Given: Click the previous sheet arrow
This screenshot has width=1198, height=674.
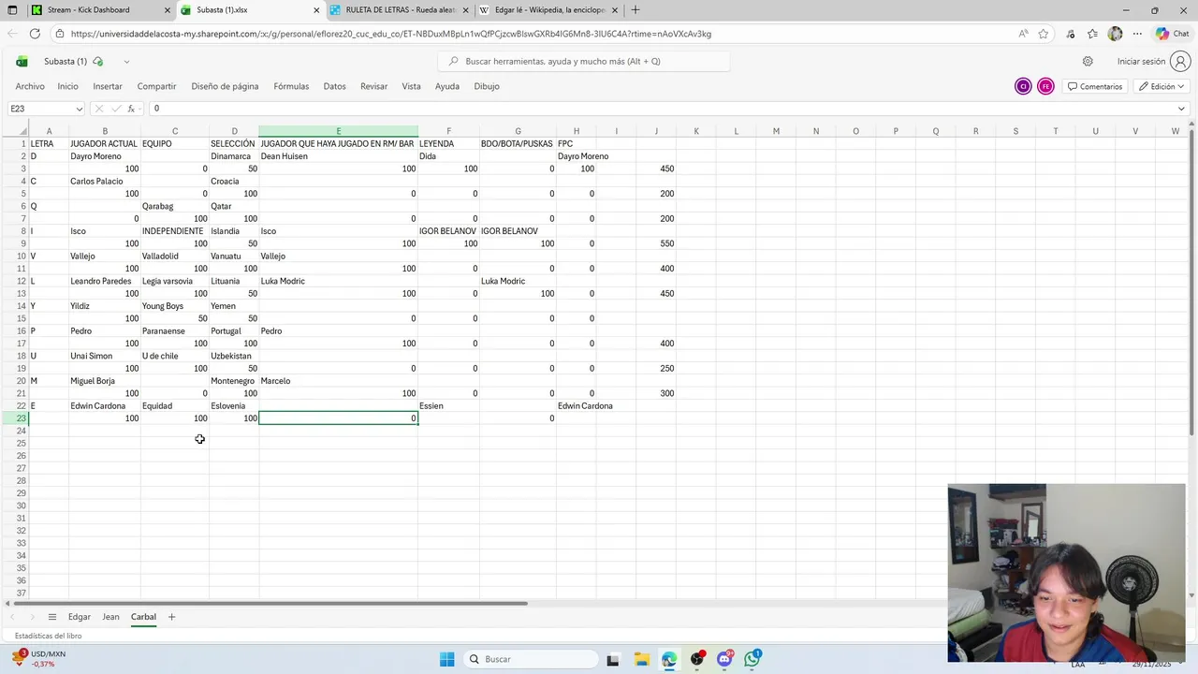Looking at the screenshot, I should tap(11, 617).
